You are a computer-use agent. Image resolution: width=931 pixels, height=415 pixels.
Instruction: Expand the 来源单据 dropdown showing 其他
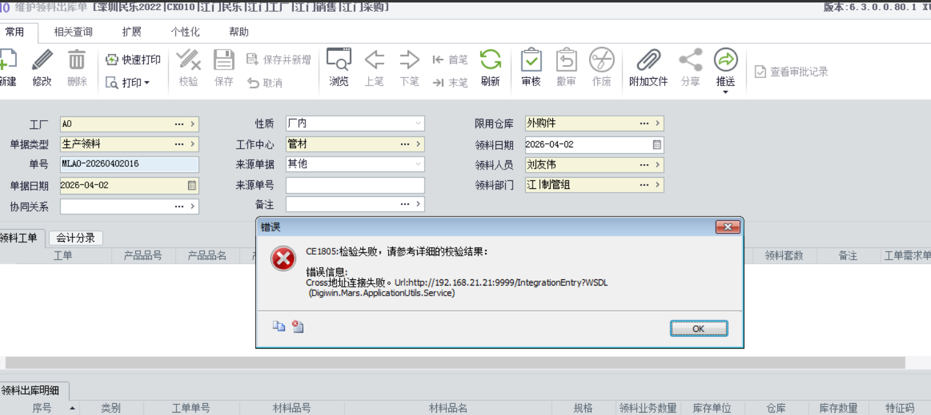(x=418, y=165)
